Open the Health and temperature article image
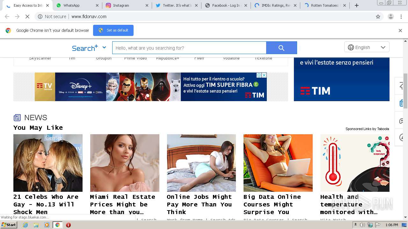The image size is (408, 229). [355, 163]
